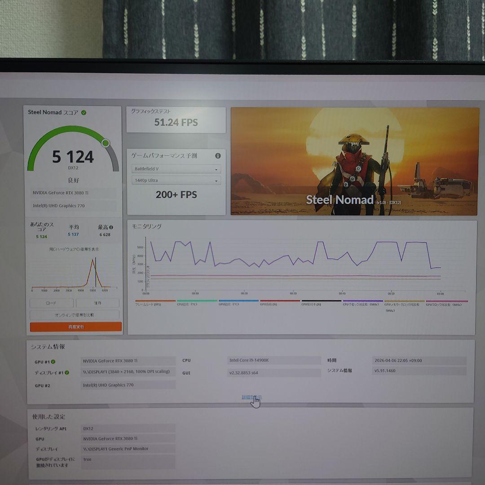This screenshot has width=485, height=485.
Task: Click Intel Core i9-14900K CPU field
Action: pyautogui.click(x=274, y=360)
